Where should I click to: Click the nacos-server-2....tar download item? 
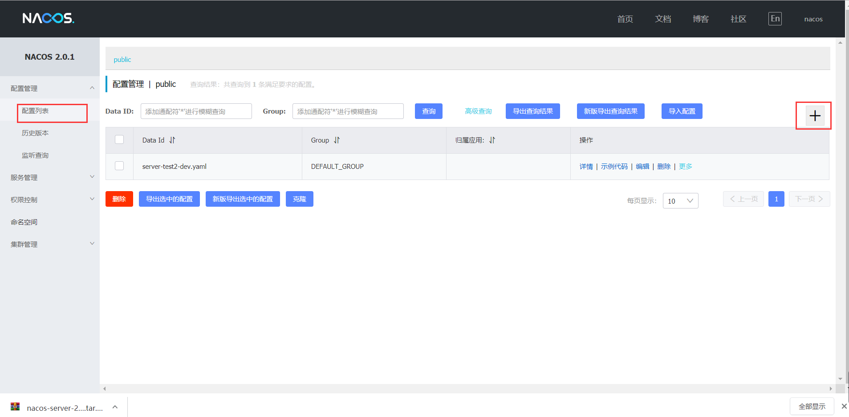click(65, 408)
